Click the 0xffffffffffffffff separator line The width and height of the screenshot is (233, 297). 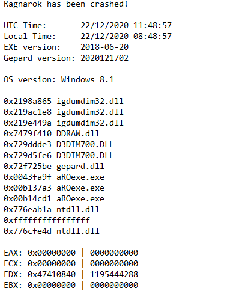click(73, 220)
